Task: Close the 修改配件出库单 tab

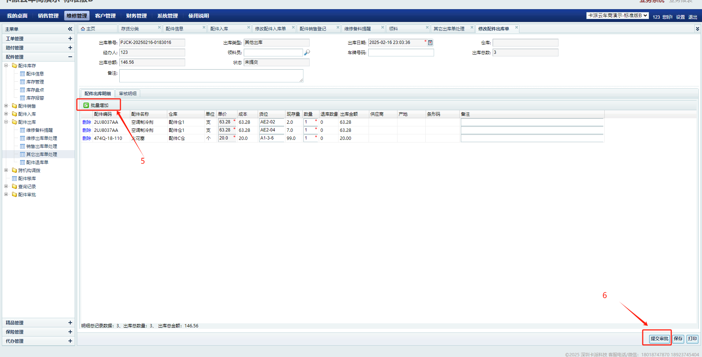Action: 516,27
